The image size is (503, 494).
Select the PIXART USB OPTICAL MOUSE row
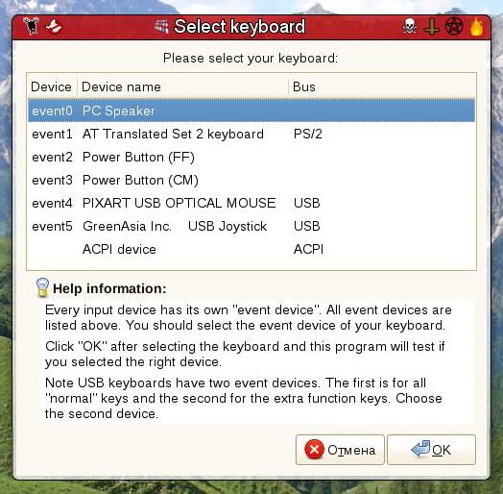tap(251, 204)
